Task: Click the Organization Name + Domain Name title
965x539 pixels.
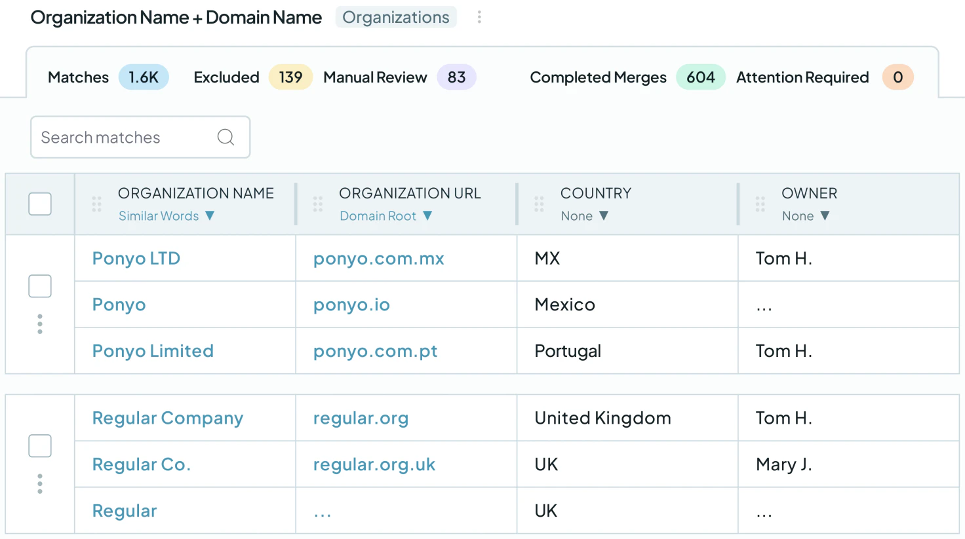Action: tap(176, 18)
